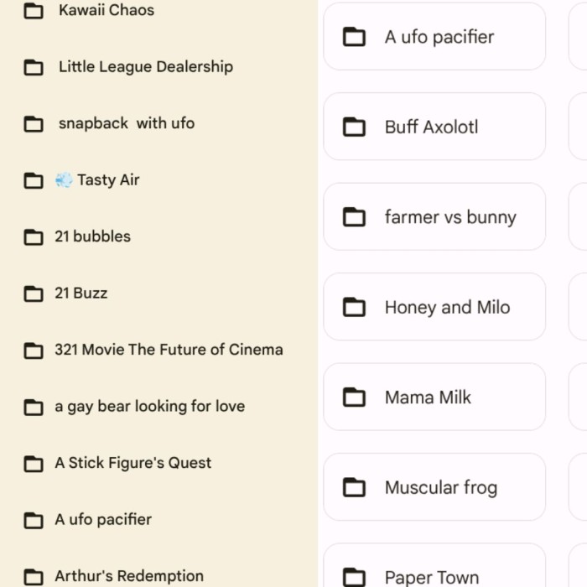Click the folder icon beside snapback with ufo
587x587 pixels.
click(34, 124)
